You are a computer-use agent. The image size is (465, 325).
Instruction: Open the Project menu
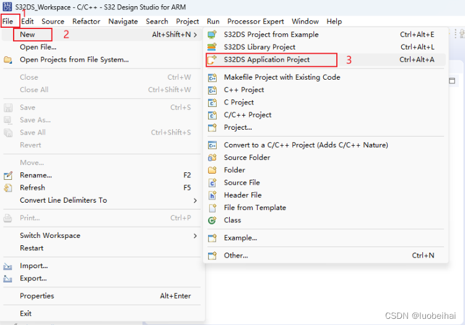coord(188,21)
